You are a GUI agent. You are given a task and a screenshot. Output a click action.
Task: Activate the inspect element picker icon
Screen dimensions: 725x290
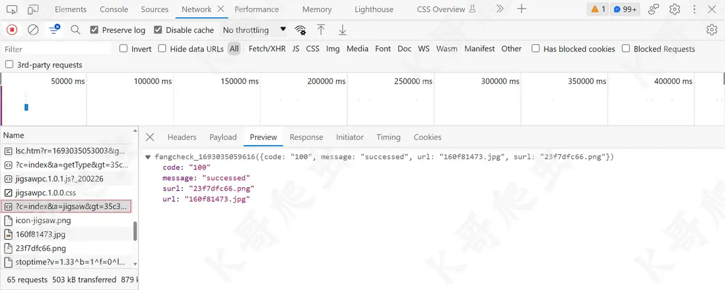click(13, 9)
